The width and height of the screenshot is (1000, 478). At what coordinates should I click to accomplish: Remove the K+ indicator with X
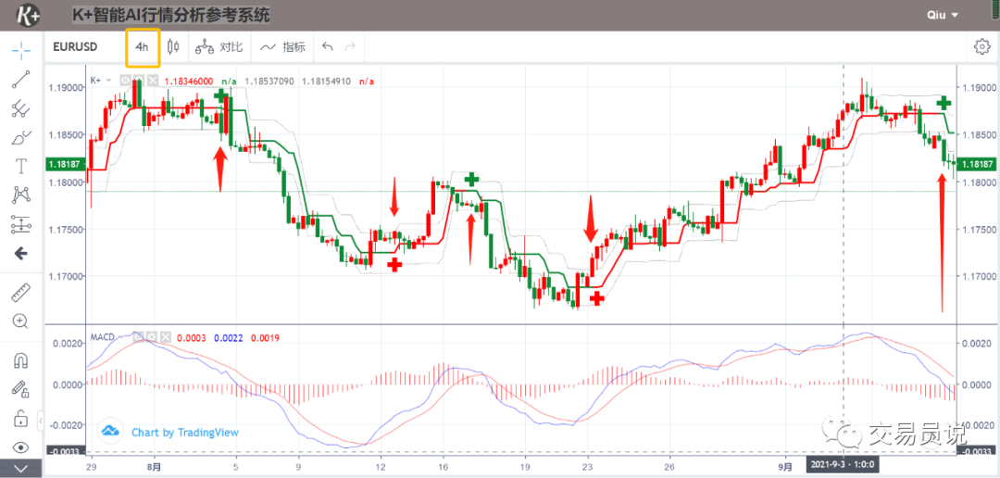tap(153, 81)
